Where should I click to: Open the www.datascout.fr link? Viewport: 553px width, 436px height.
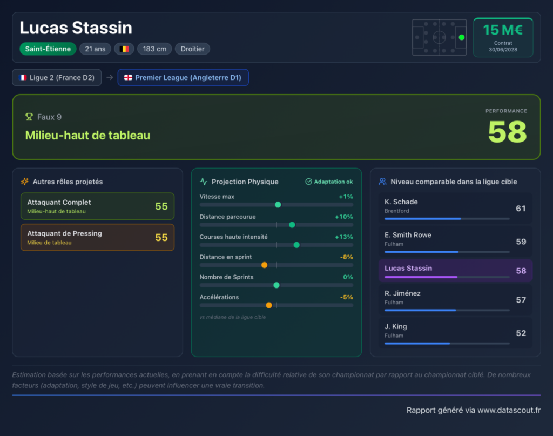pos(509,410)
